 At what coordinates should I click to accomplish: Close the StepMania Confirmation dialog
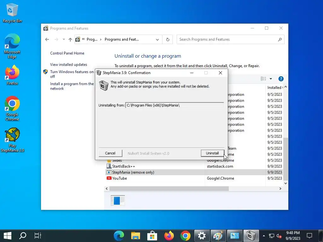click(220, 73)
